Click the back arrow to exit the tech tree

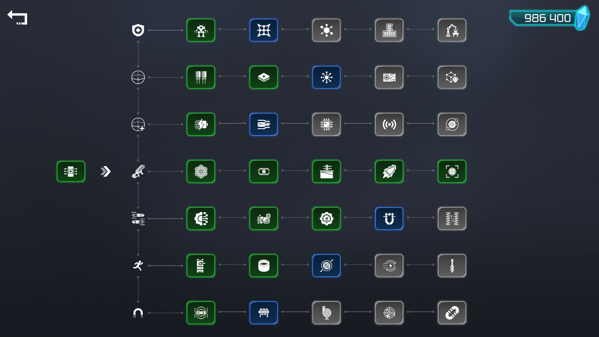(x=17, y=17)
